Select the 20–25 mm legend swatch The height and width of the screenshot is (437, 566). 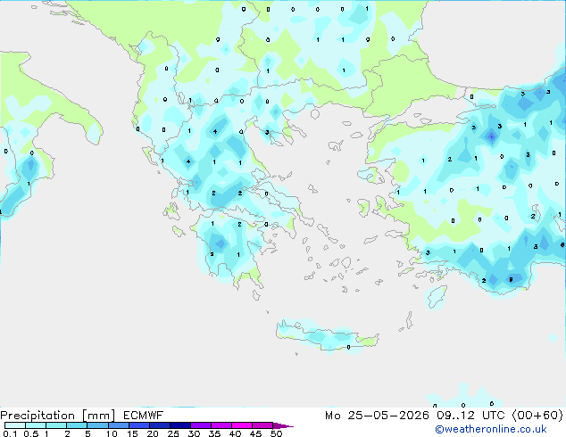(159, 425)
